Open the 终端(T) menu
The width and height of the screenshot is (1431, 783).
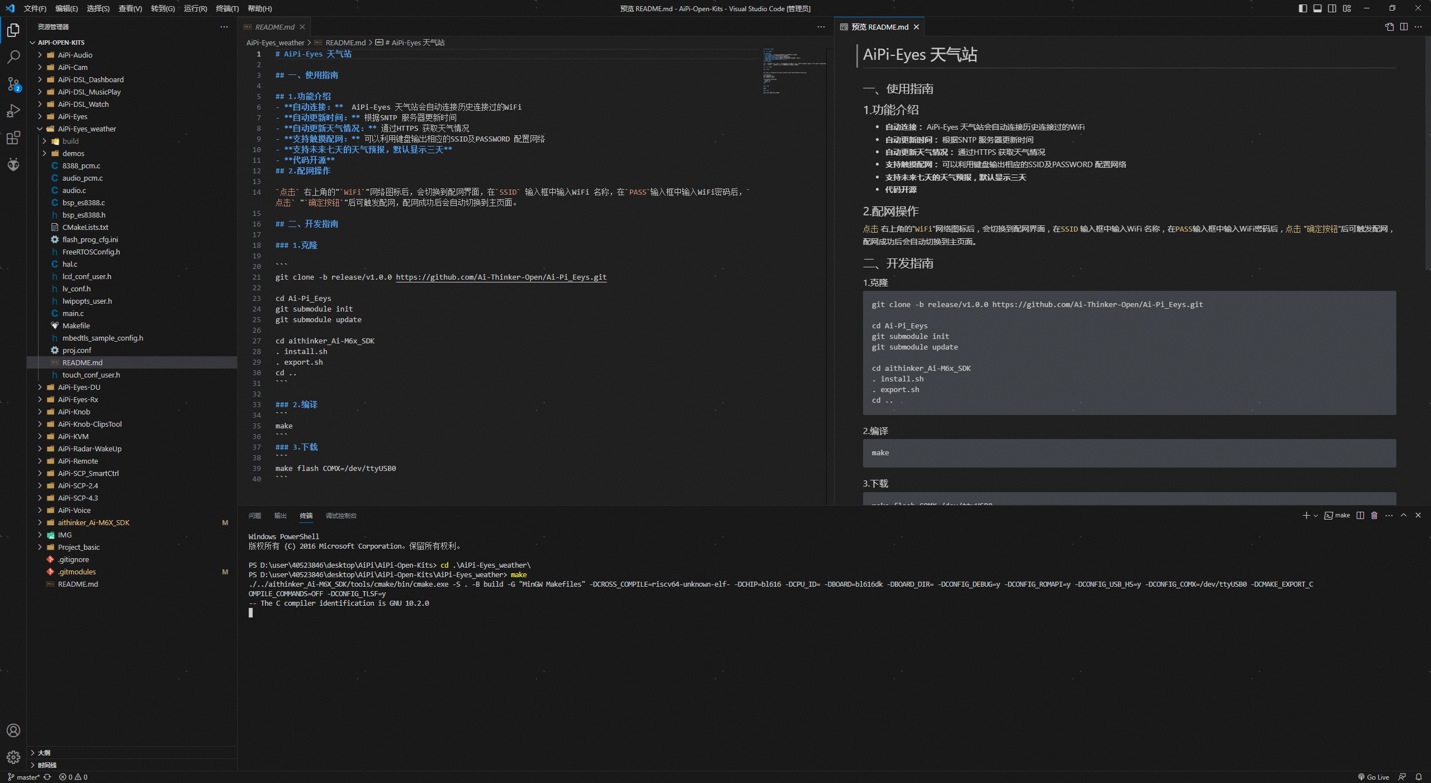pyautogui.click(x=227, y=8)
